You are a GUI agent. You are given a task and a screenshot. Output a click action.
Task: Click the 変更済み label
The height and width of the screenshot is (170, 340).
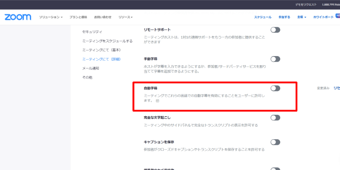[323, 88]
